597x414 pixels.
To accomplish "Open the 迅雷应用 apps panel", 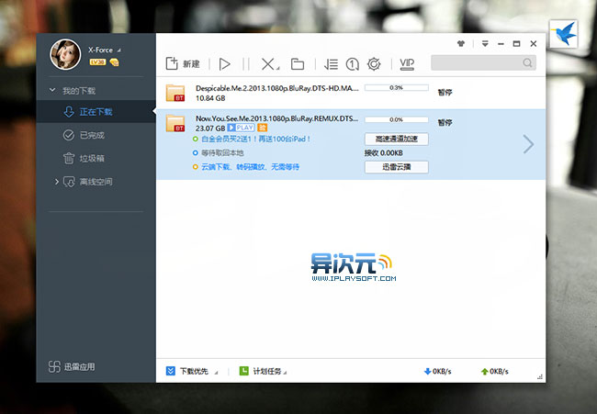I will coord(73,367).
